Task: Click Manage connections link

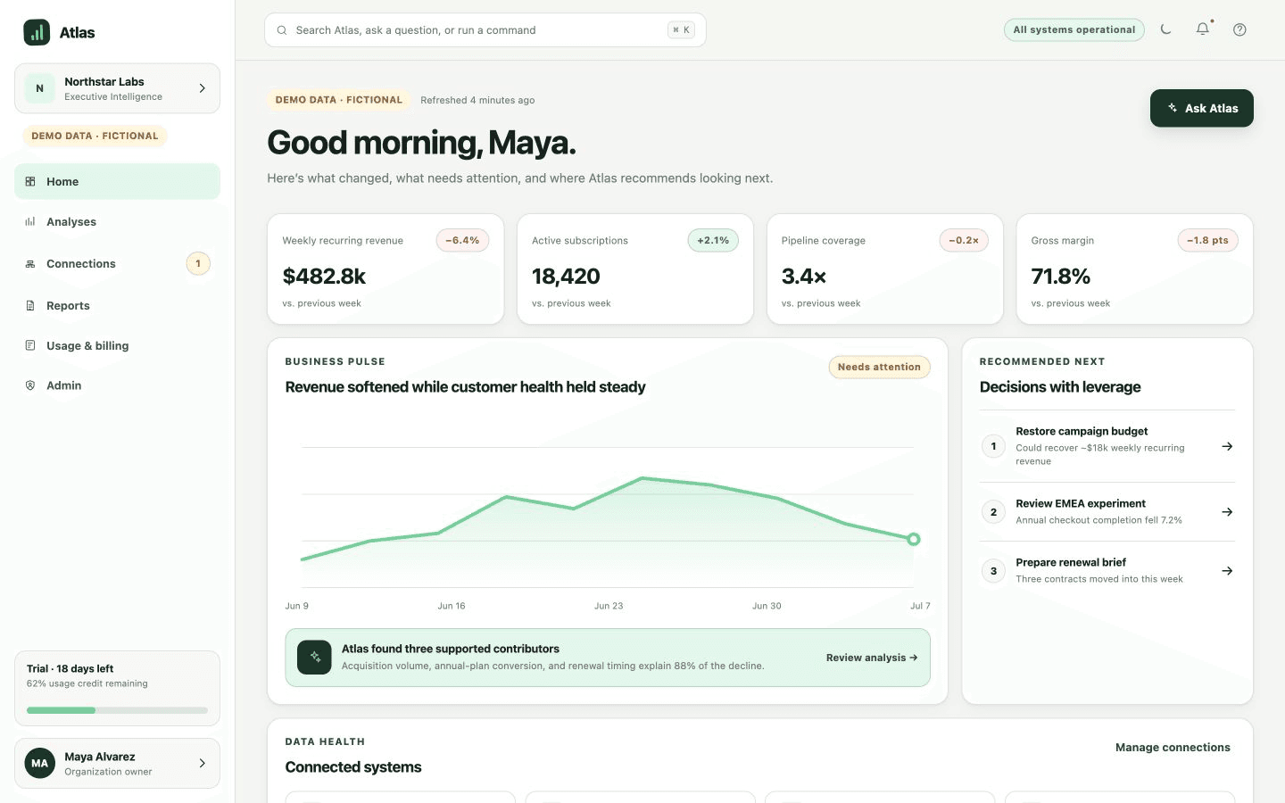Action: click(1173, 748)
